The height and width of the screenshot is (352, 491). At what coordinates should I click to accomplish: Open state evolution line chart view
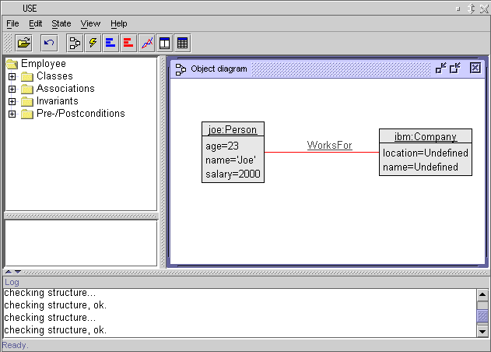146,43
